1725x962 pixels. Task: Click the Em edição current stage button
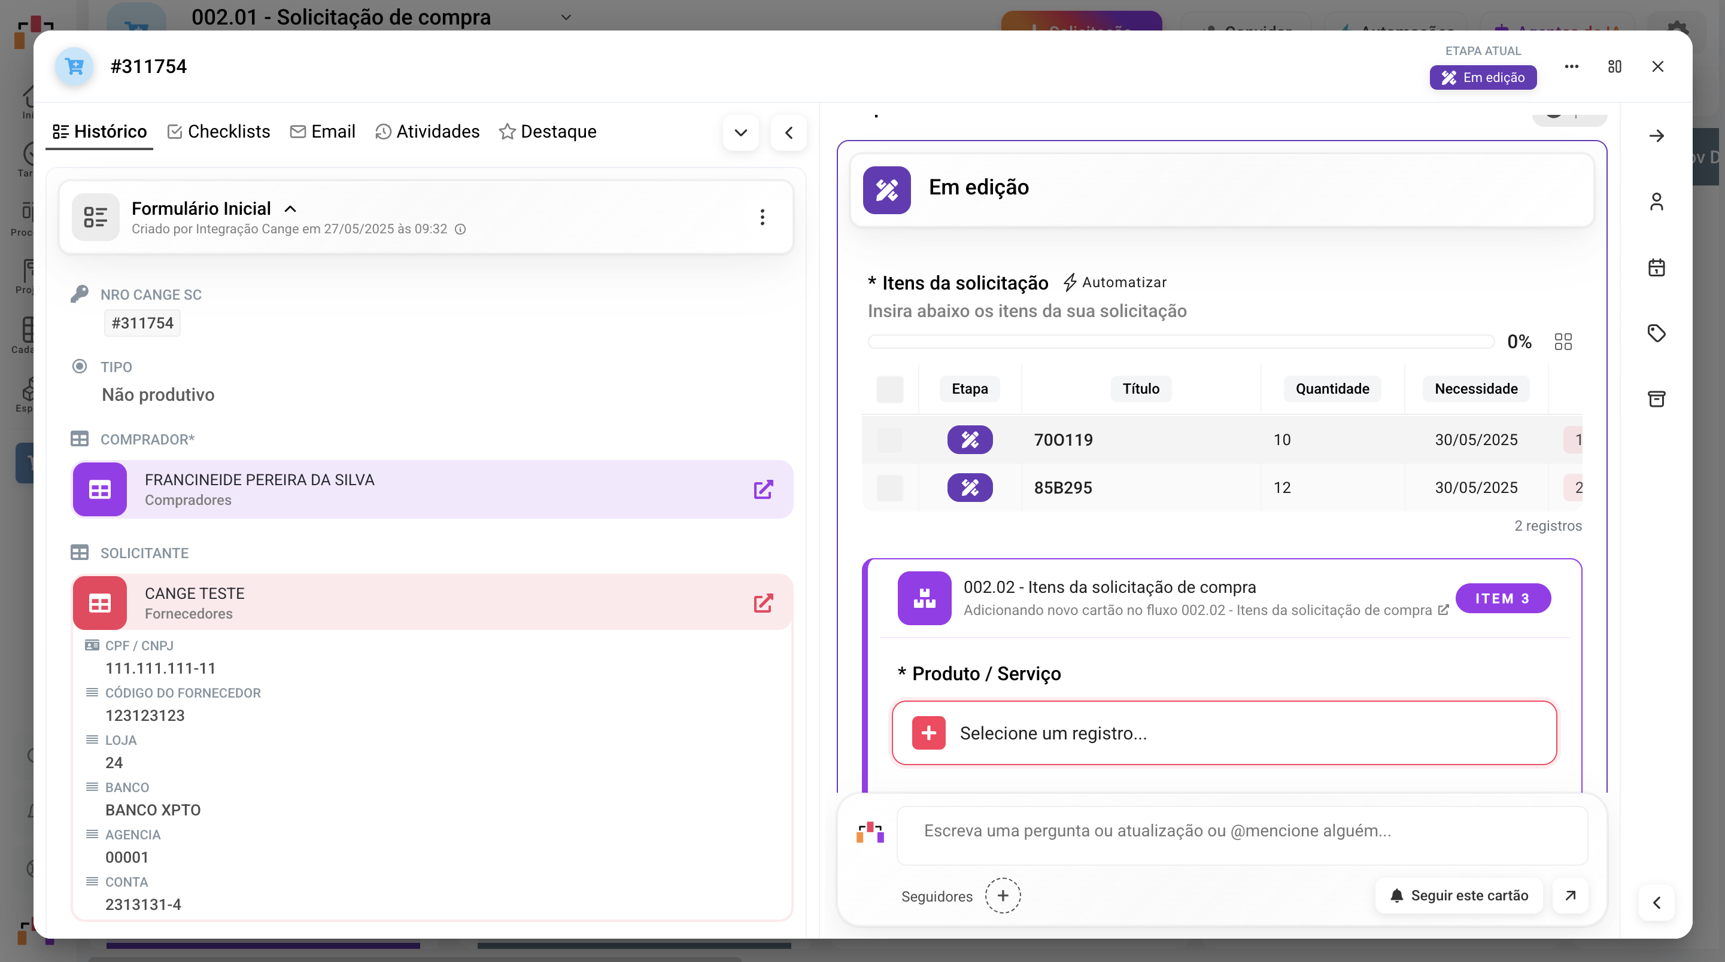click(x=1483, y=78)
